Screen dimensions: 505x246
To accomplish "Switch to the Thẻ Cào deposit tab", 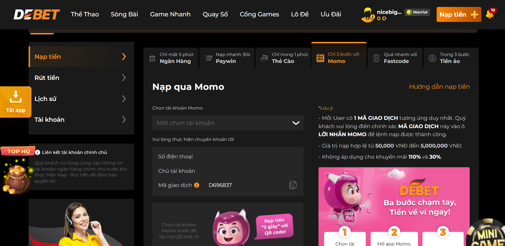I will [283, 58].
